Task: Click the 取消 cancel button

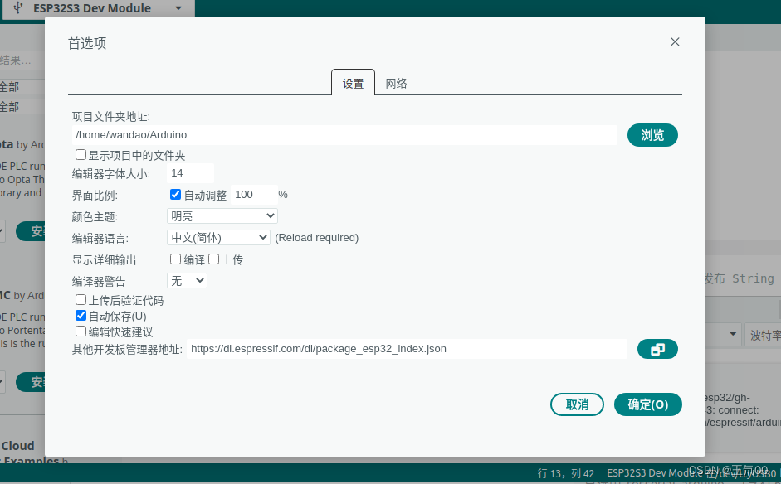Action: 577,404
